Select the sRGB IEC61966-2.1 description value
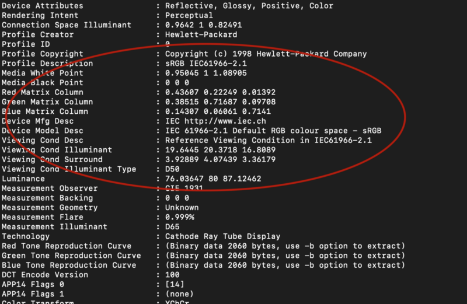This screenshot has height=304, width=467. [206, 64]
